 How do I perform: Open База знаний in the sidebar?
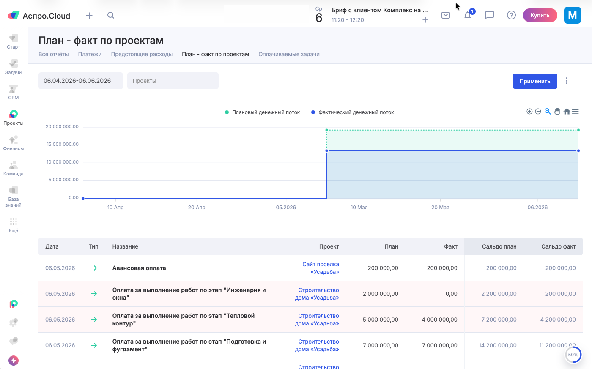[x=14, y=197]
